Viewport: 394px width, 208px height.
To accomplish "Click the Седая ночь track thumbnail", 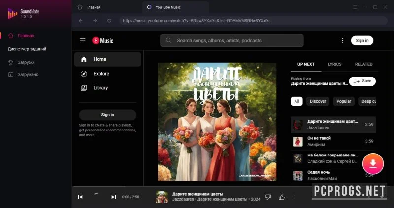I will (298, 176).
